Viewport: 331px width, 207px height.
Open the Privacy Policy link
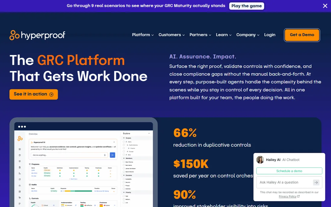(x=289, y=196)
